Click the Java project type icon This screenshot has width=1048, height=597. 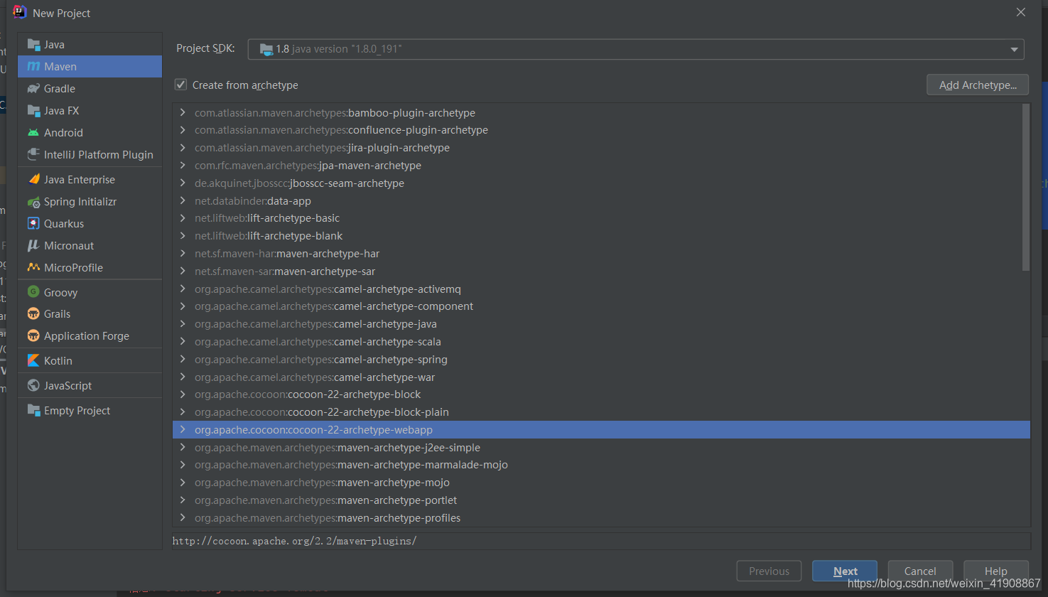(33, 45)
